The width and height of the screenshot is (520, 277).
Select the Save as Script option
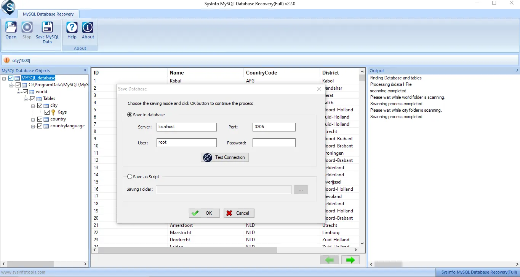(130, 177)
